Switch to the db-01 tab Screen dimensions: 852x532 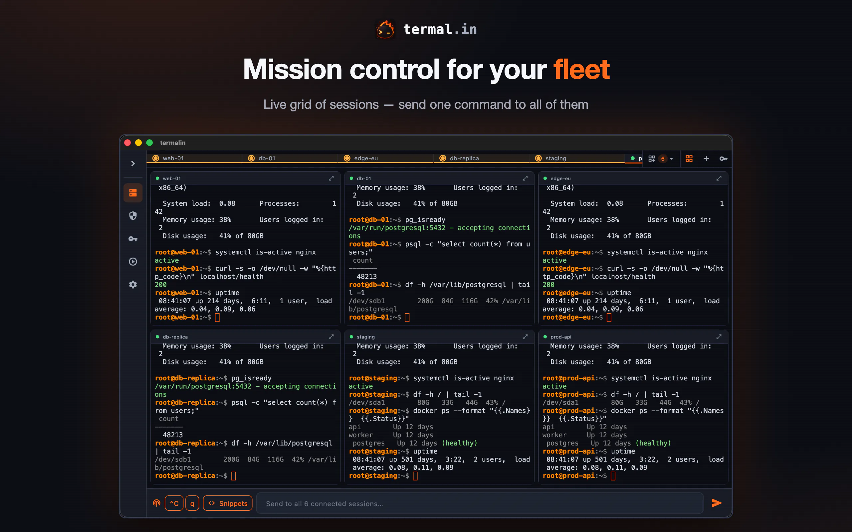[x=290, y=158]
